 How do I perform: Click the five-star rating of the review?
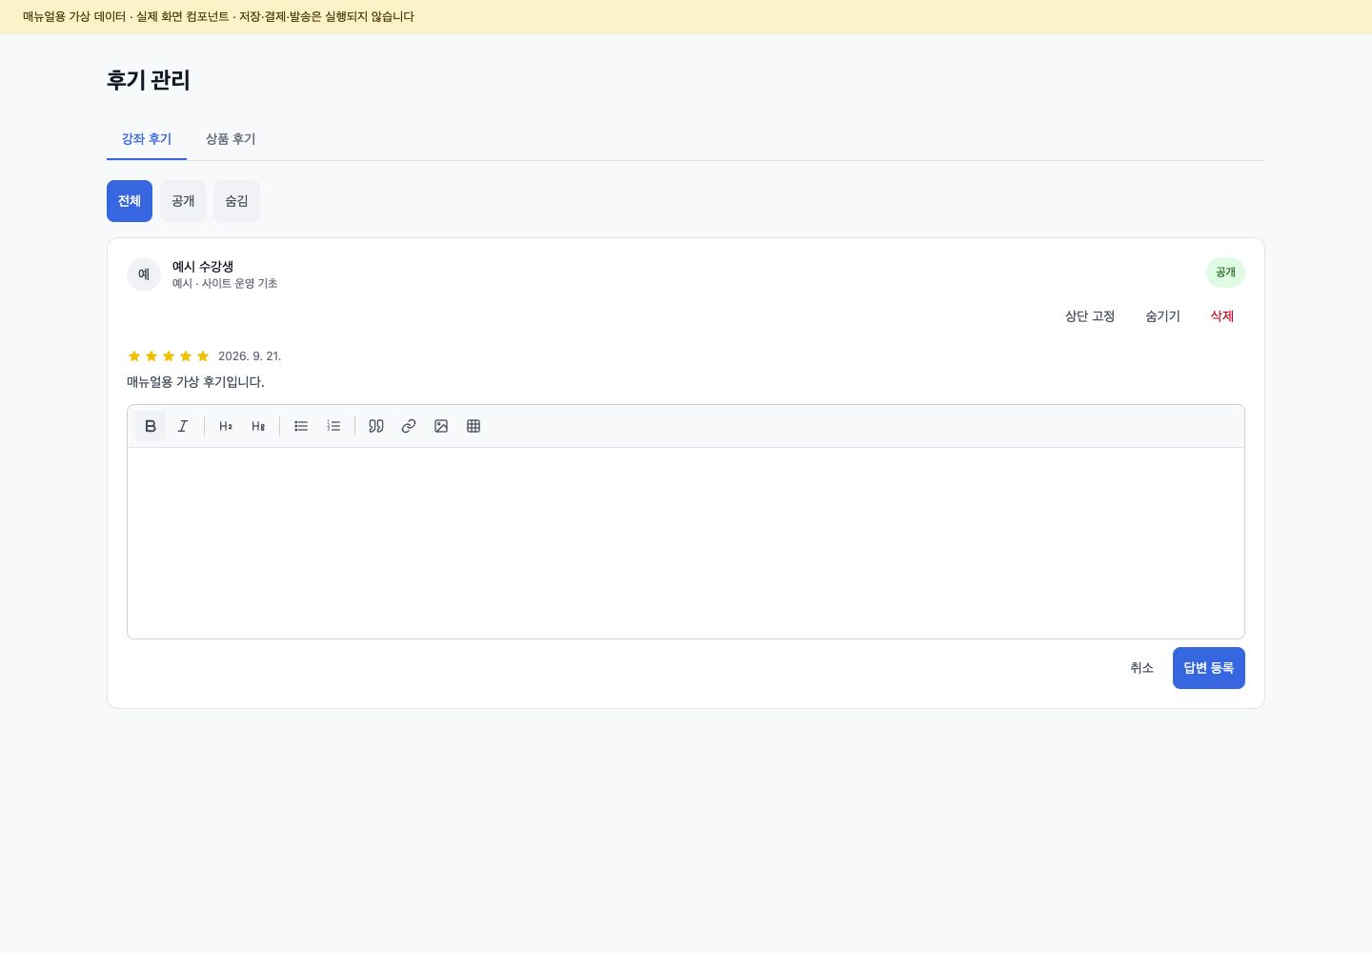click(169, 356)
